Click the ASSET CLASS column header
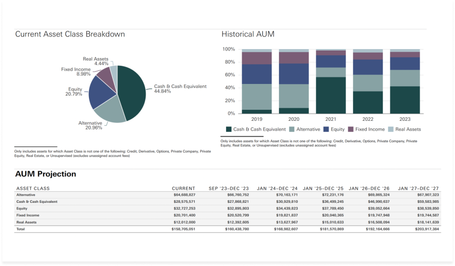 [x=33, y=189]
